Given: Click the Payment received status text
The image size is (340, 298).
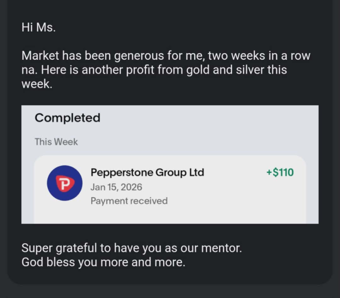Looking at the screenshot, I should point(129,201).
